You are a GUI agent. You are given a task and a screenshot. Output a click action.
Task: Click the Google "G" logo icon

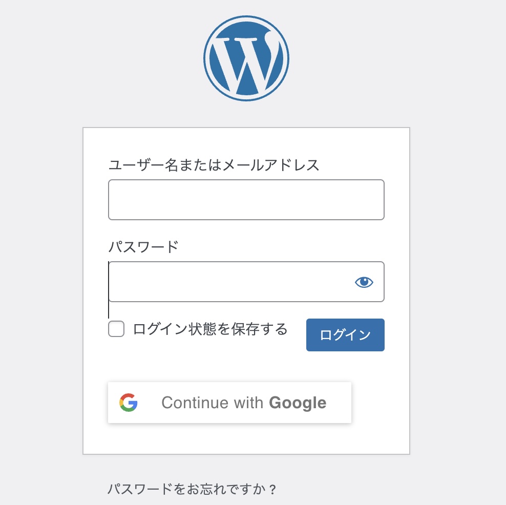pyautogui.click(x=129, y=403)
